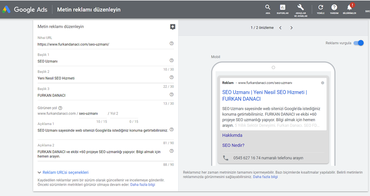Click help icon for Başlık 3 field
Viewport: 370px width, 196px height.
[x=172, y=94]
